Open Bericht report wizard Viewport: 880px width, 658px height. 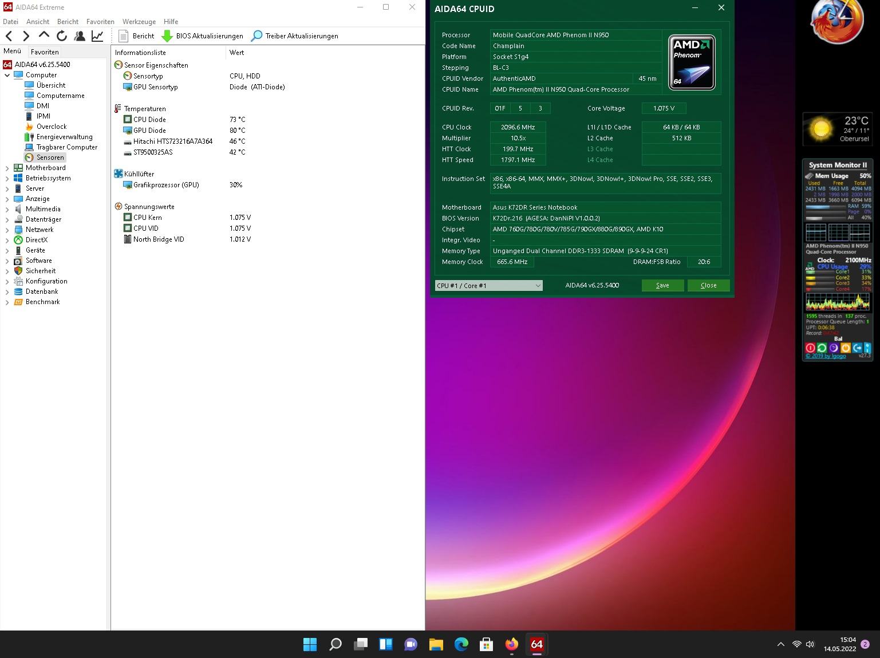click(136, 36)
